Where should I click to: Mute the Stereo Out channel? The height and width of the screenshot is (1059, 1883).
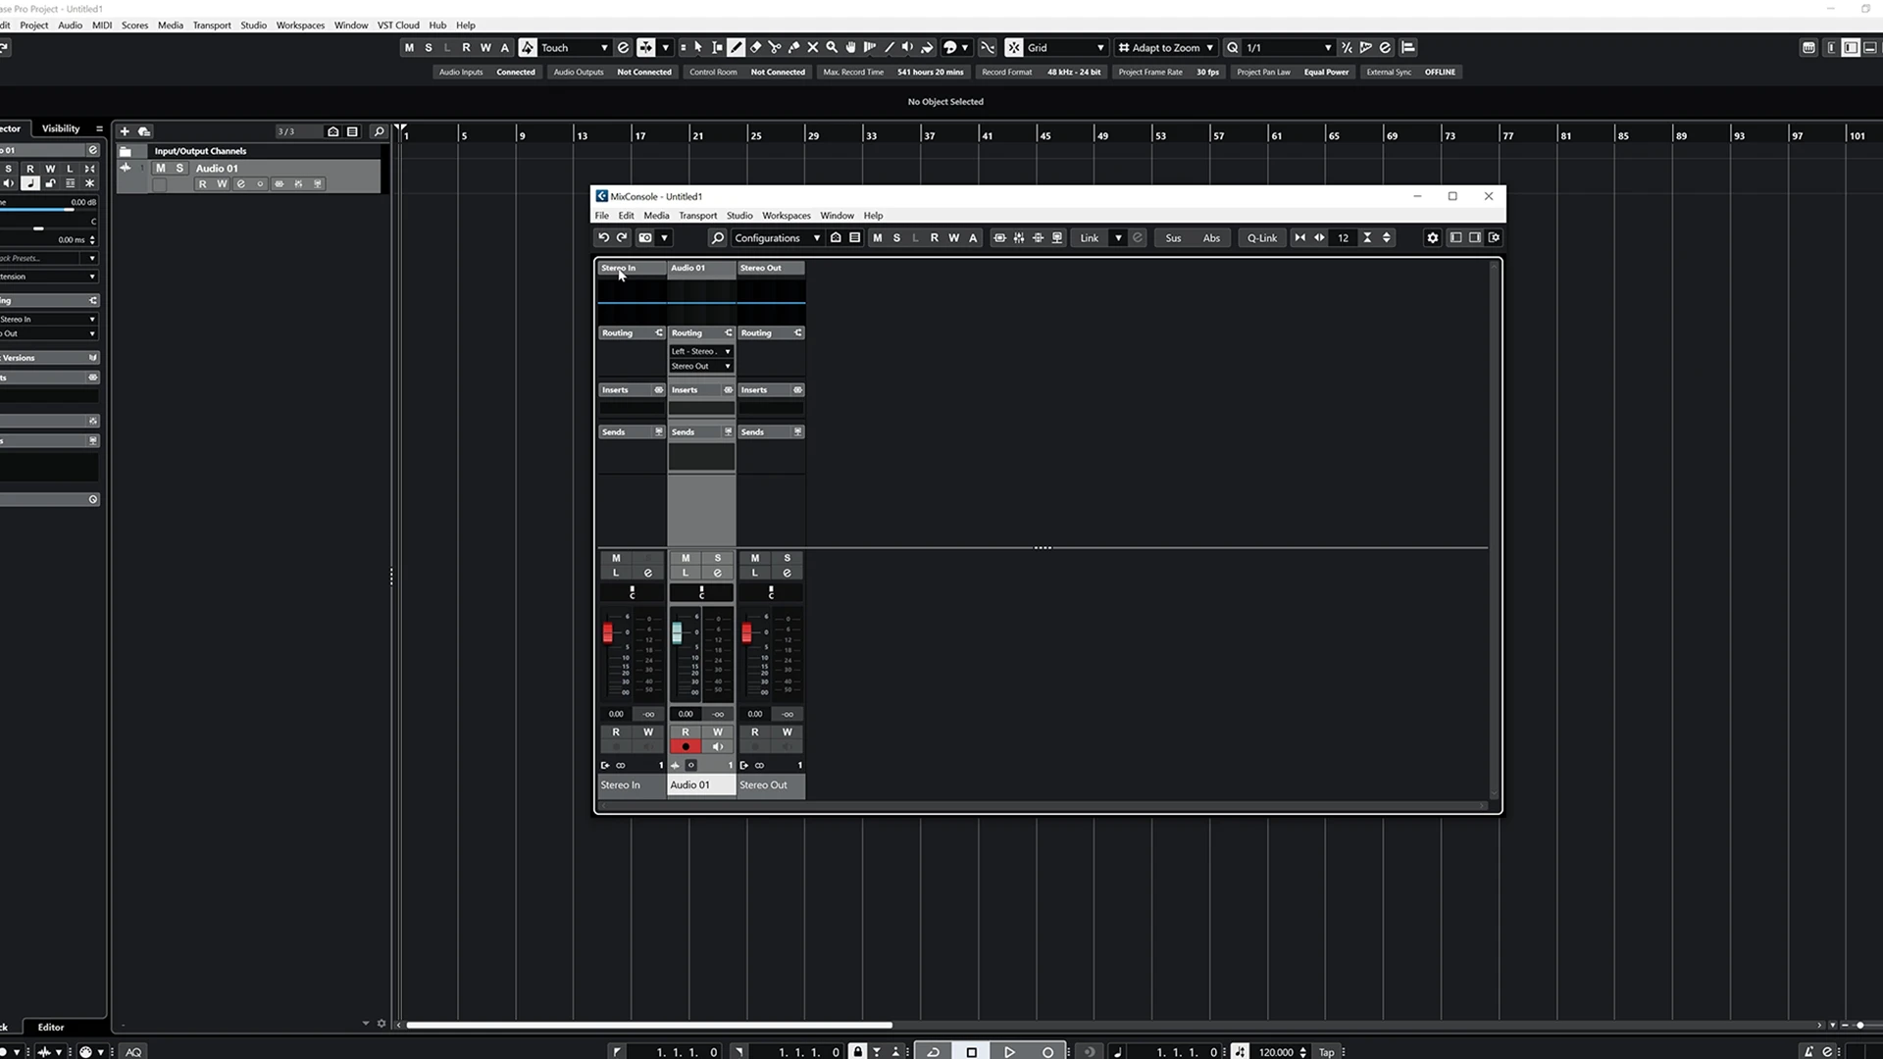755,558
